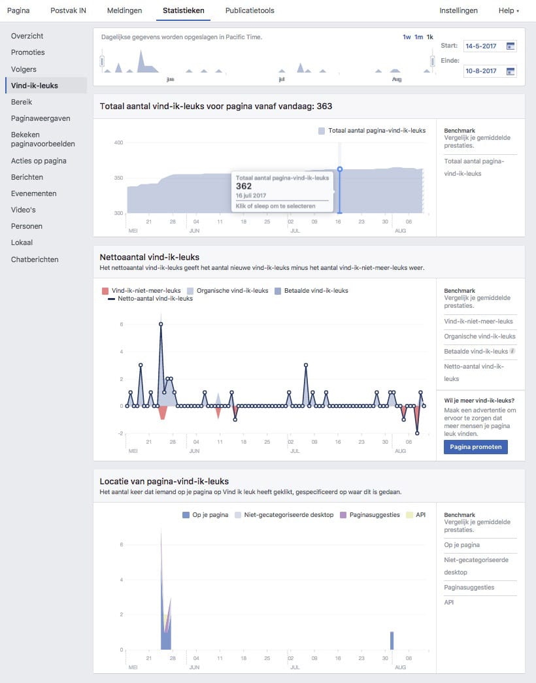
Task: Select Evenementen in sidebar
Action: pos(33,193)
